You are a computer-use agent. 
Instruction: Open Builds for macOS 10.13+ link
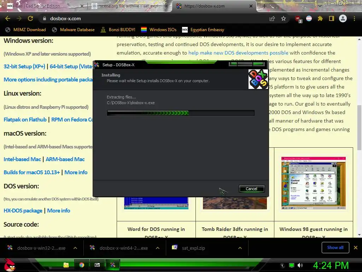tap(32, 172)
